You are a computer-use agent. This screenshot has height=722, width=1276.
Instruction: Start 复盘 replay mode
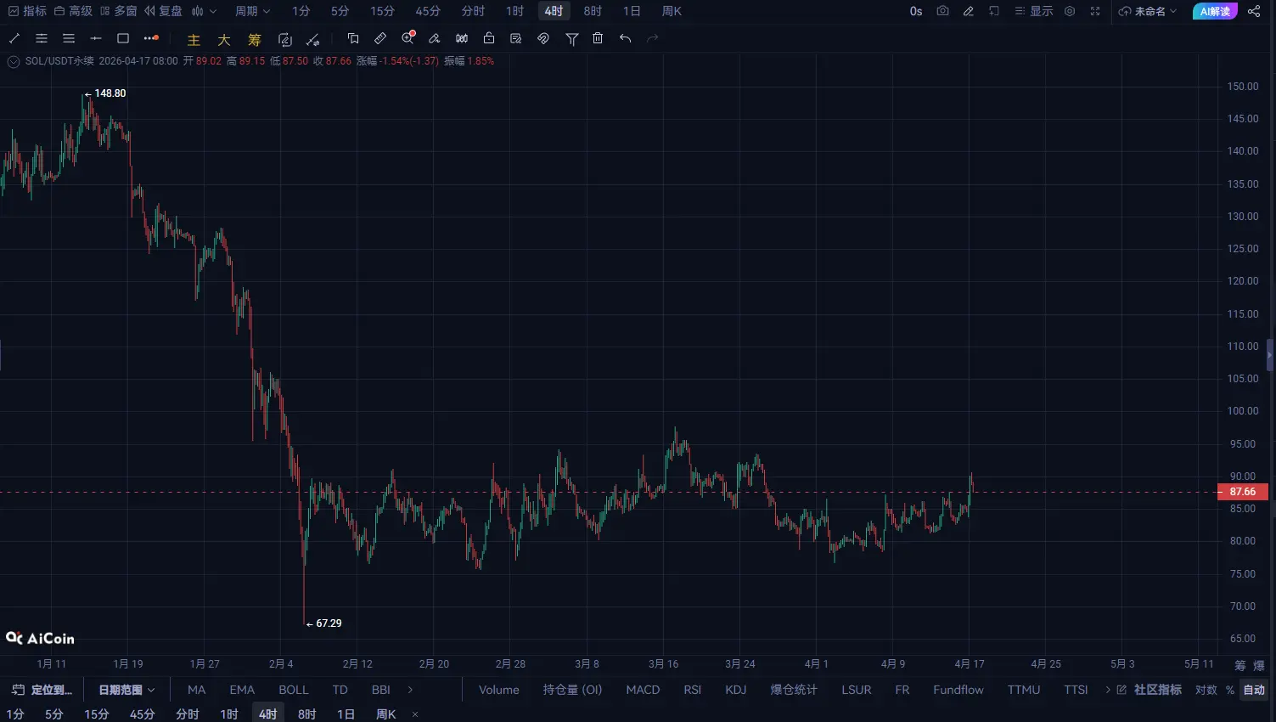[163, 11]
